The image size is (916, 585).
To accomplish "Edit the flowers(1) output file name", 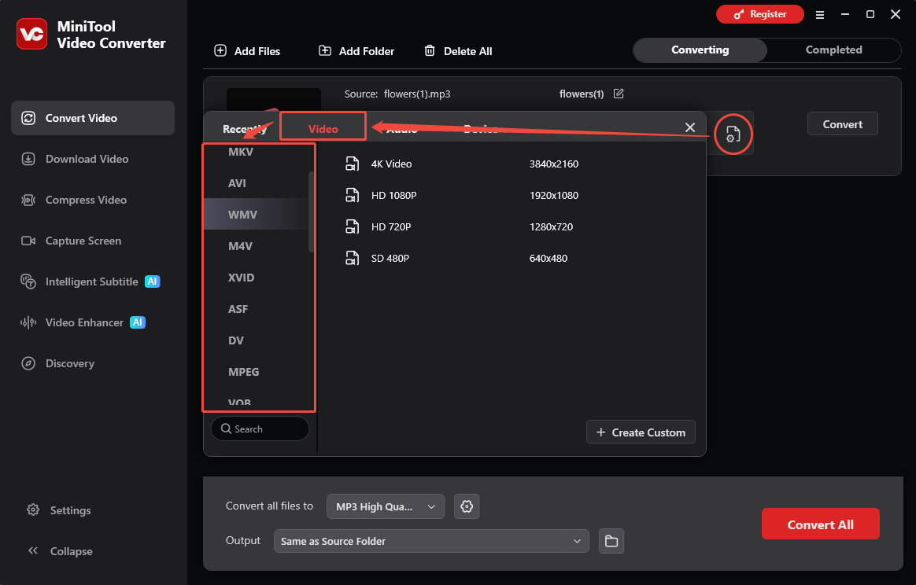I will point(619,94).
